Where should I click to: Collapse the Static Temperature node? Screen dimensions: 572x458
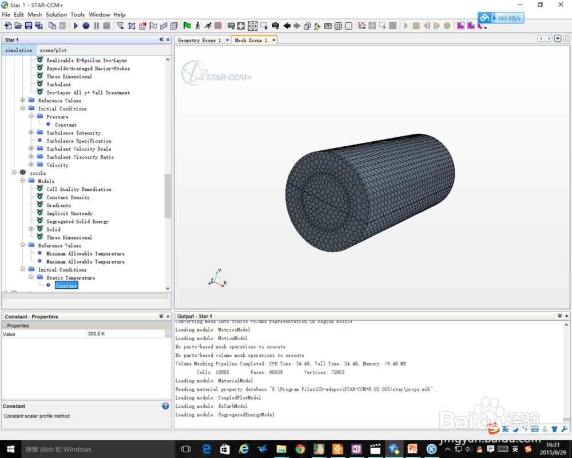pos(31,277)
